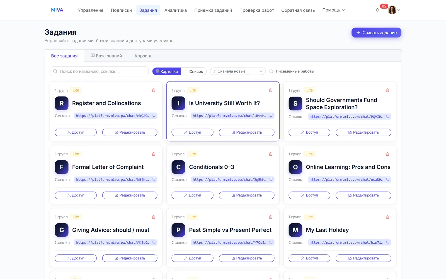
Task: Open Доступ for Past Simple vs Present Perfect
Action: pyautogui.click(x=192, y=258)
